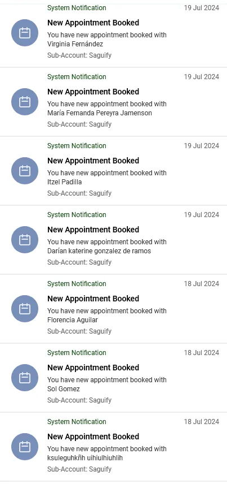Click calendar icon beside Sol Gomez notification
The height and width of the screenshot is (484, 227).
(x=25, y=378)
